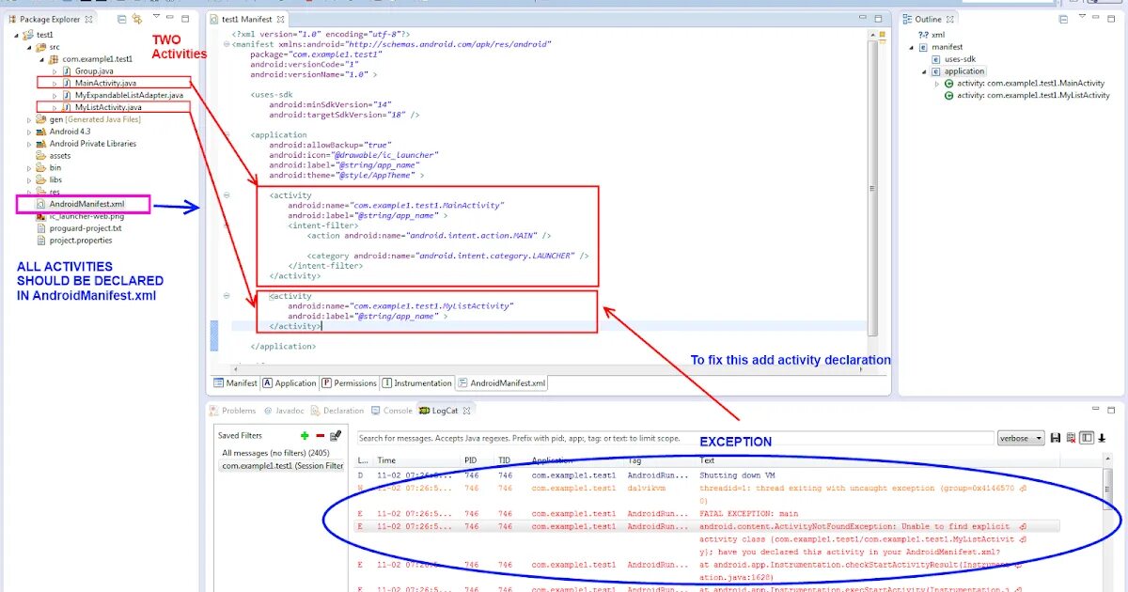Select uses-sdk in Outline

tap(953, 59)
